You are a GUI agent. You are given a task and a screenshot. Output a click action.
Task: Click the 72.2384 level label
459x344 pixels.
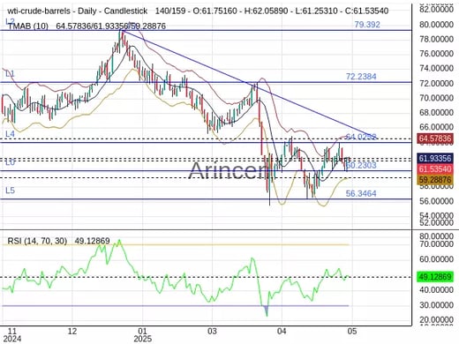click(x=361, y=77)
